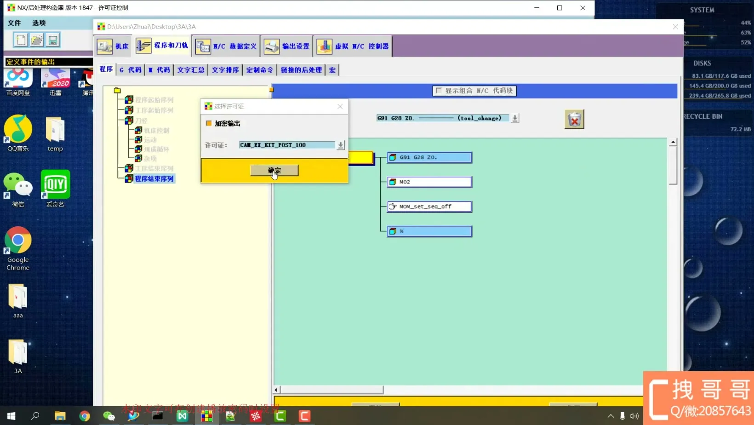Open the 虚拟 N/C 控制器 tab
Image resolution: width=754 pixels, height=425 pixels.
click(x=353, y=46)
